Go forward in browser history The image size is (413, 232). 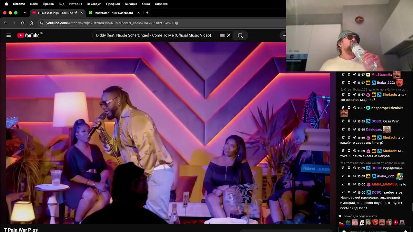(x=14, y=23)
